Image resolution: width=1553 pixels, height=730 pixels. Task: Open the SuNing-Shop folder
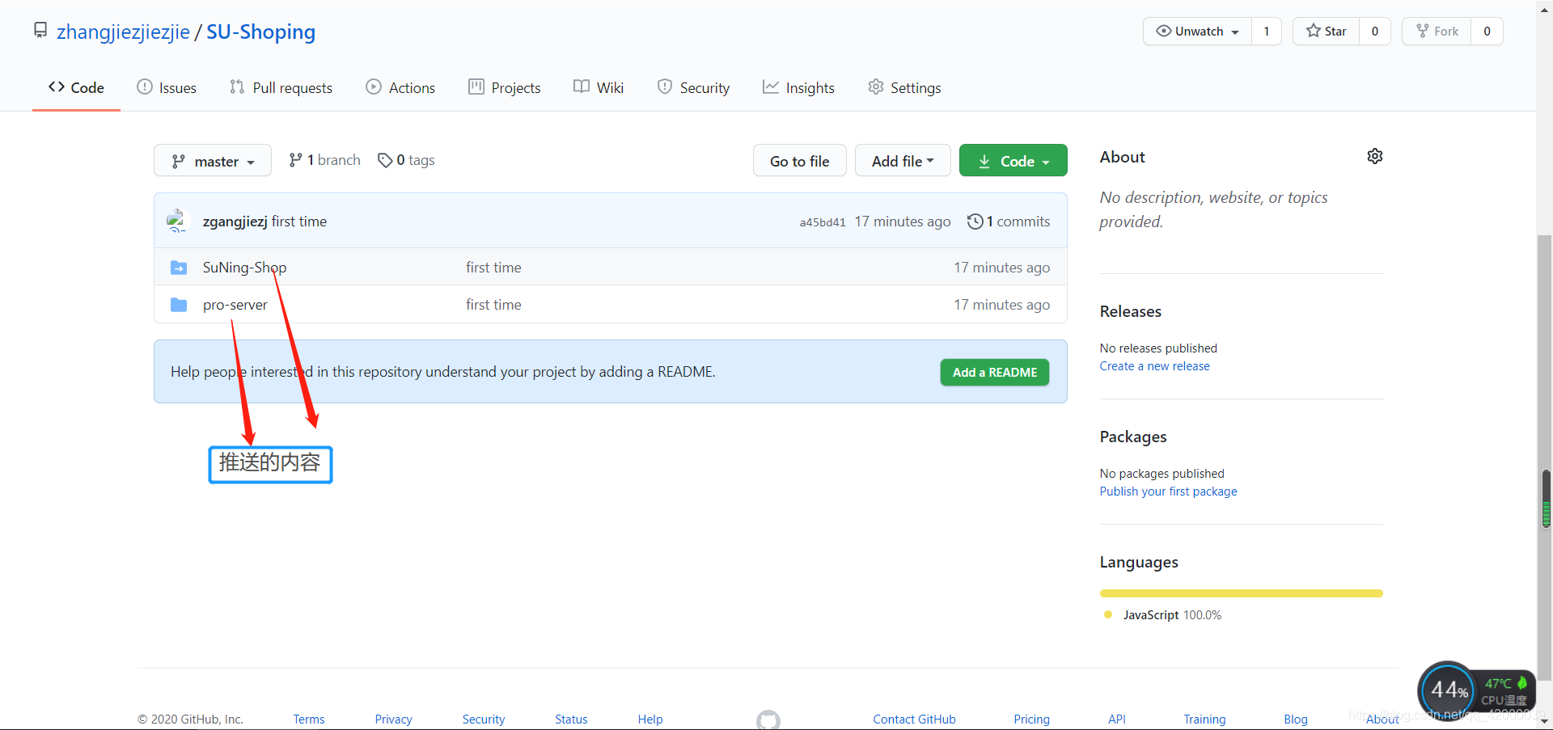pyautogui.click(x=244, y=268)
